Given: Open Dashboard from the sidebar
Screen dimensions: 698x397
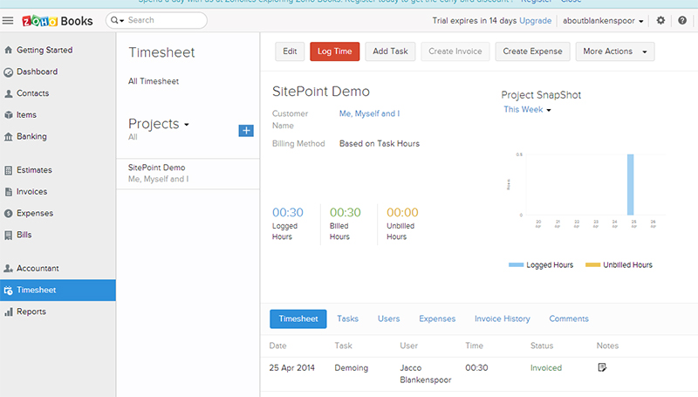Looking at the screenshot, I should tap(37, 72).
